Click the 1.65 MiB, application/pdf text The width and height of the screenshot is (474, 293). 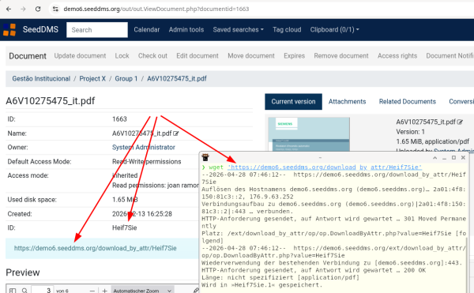[x=433, y=141]
